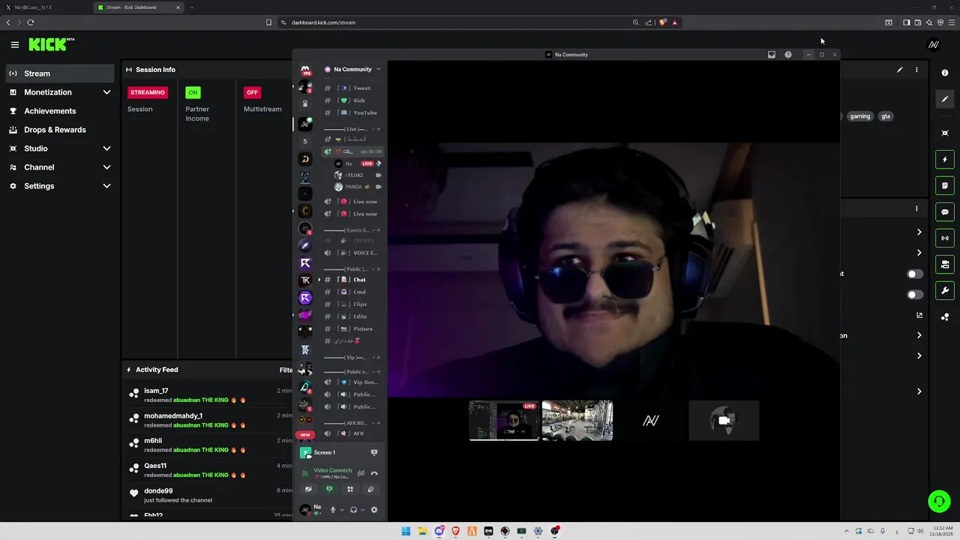Screen dimensions: 960x540
Task: Click the gaming tag
Action: 860,116
